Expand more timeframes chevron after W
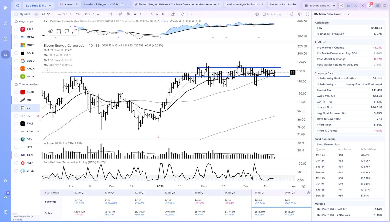 [103, 14]
